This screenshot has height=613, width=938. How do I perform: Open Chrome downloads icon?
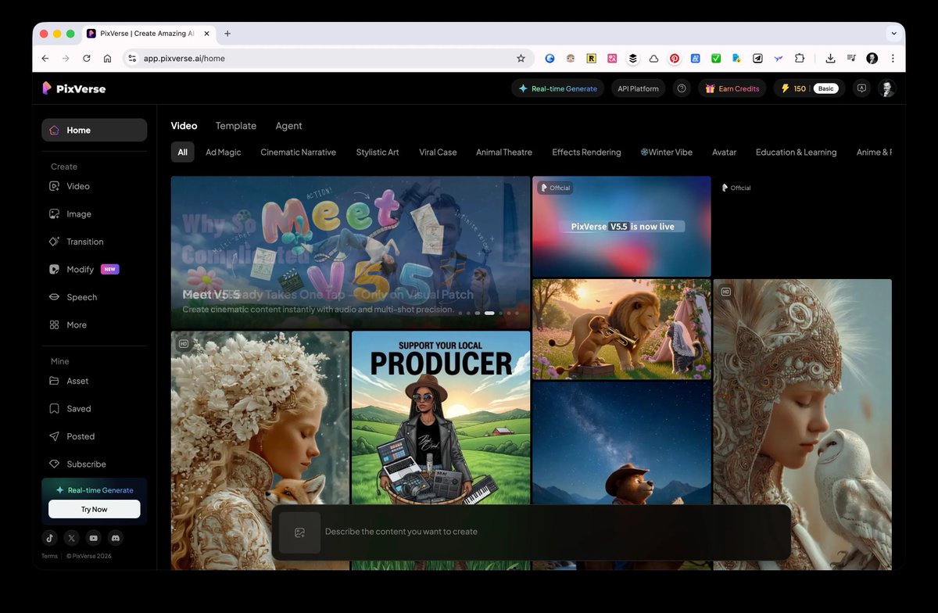coord(830,59)
